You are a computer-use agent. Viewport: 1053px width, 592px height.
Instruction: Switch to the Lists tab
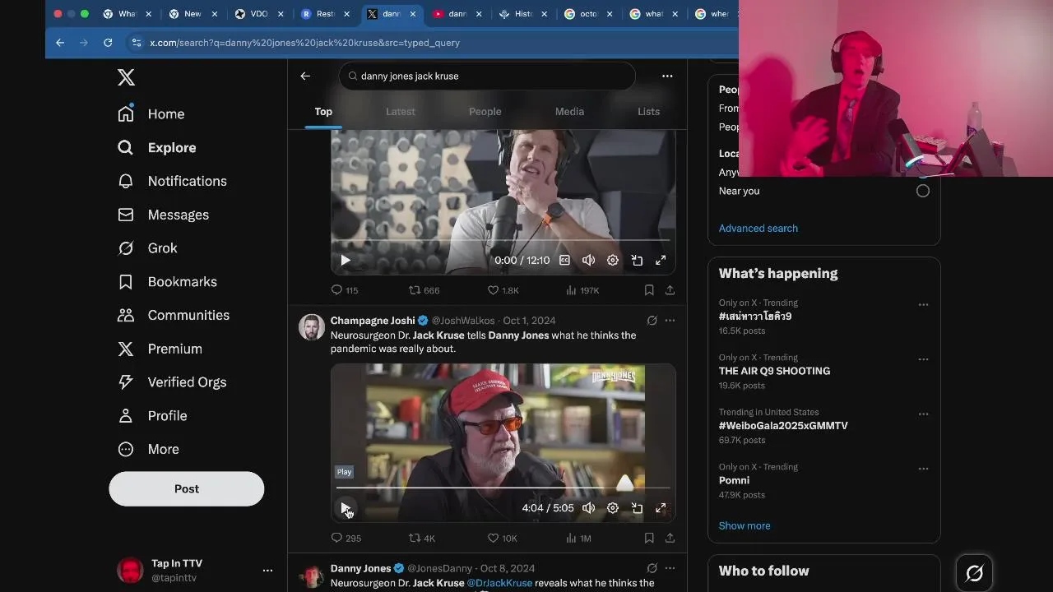coord(648,112)
